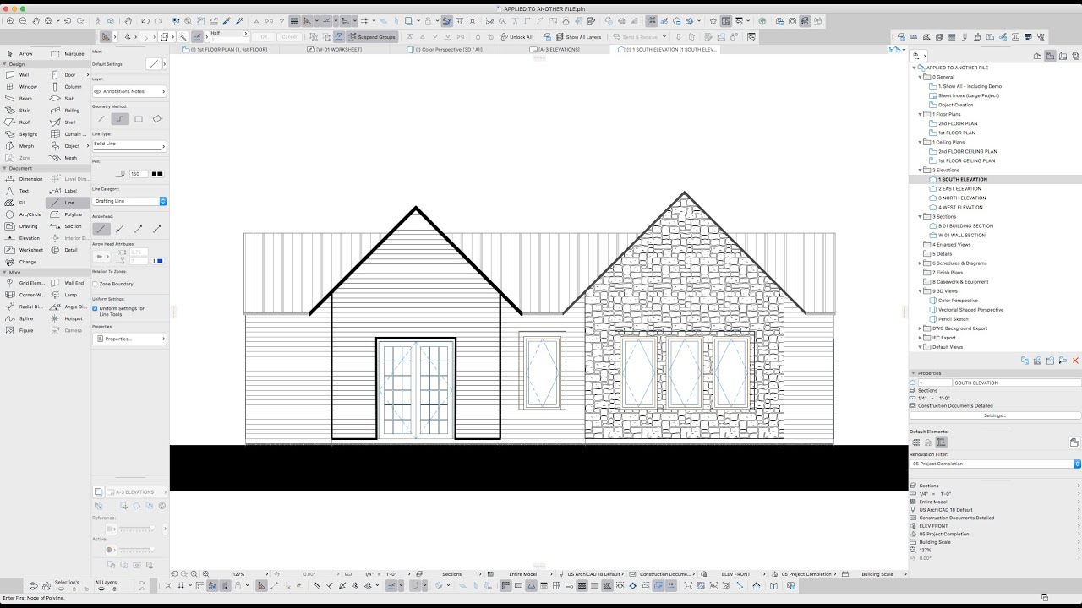Viewport: 1082px width, 608px height.
Task: Choose single line geometry method
Action: click(101, 119)
